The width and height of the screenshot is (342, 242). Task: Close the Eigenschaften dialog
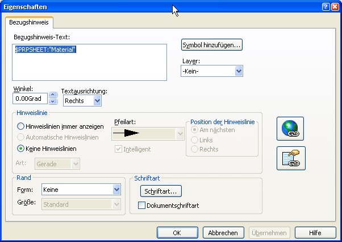[335, 7]
